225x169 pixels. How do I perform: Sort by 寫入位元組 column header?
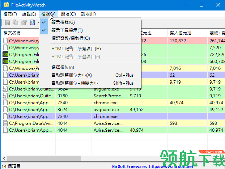187,33
